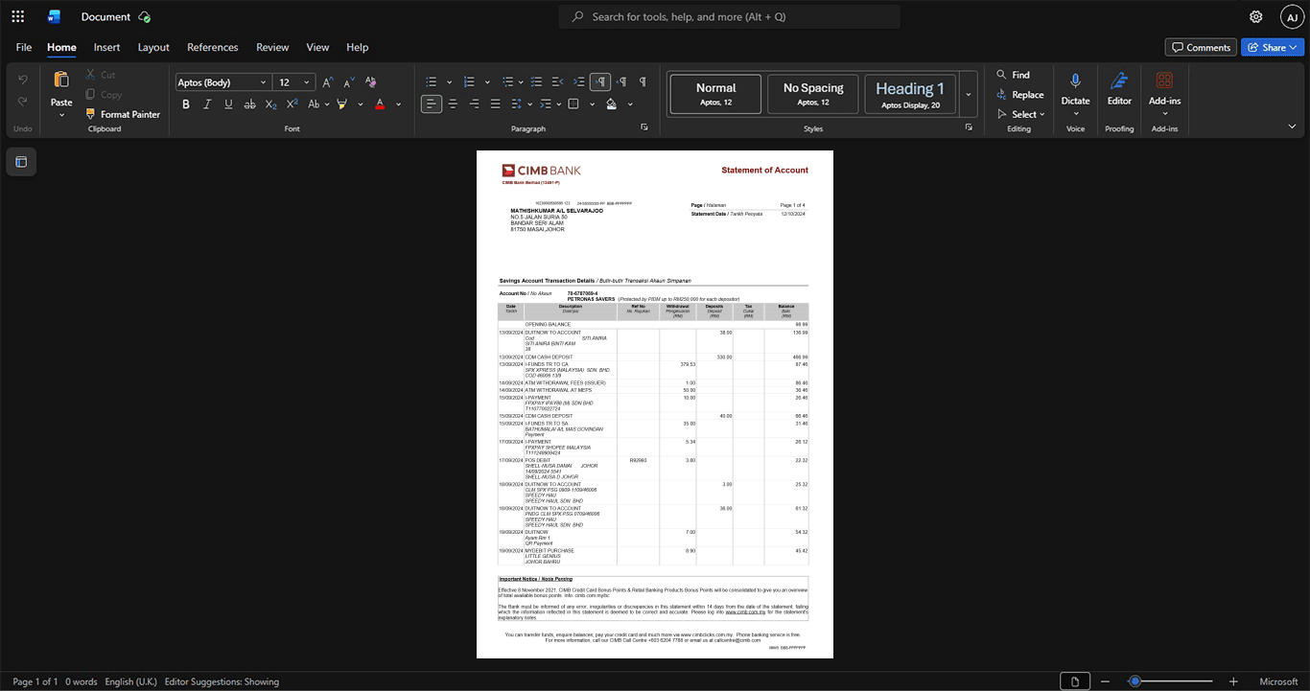The image size is (1310, 691).
Task: Switch to the View tab
Action: tap(317, 47)
